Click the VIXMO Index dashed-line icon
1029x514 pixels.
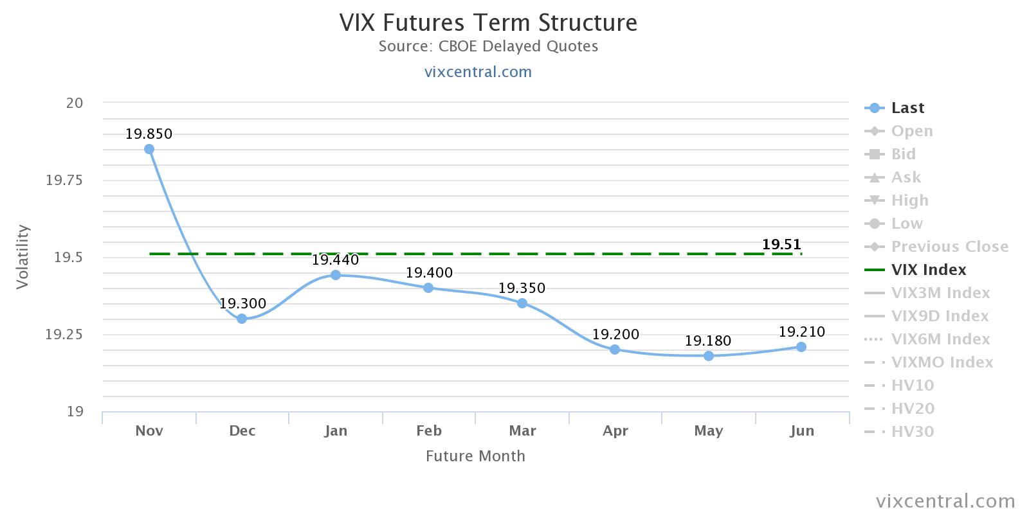875,362
